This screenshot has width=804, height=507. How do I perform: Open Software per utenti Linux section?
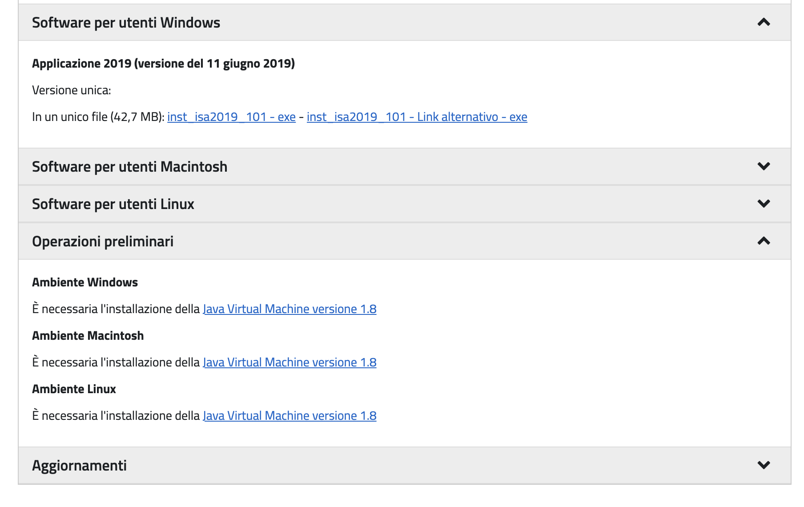(x=405, y=204)
